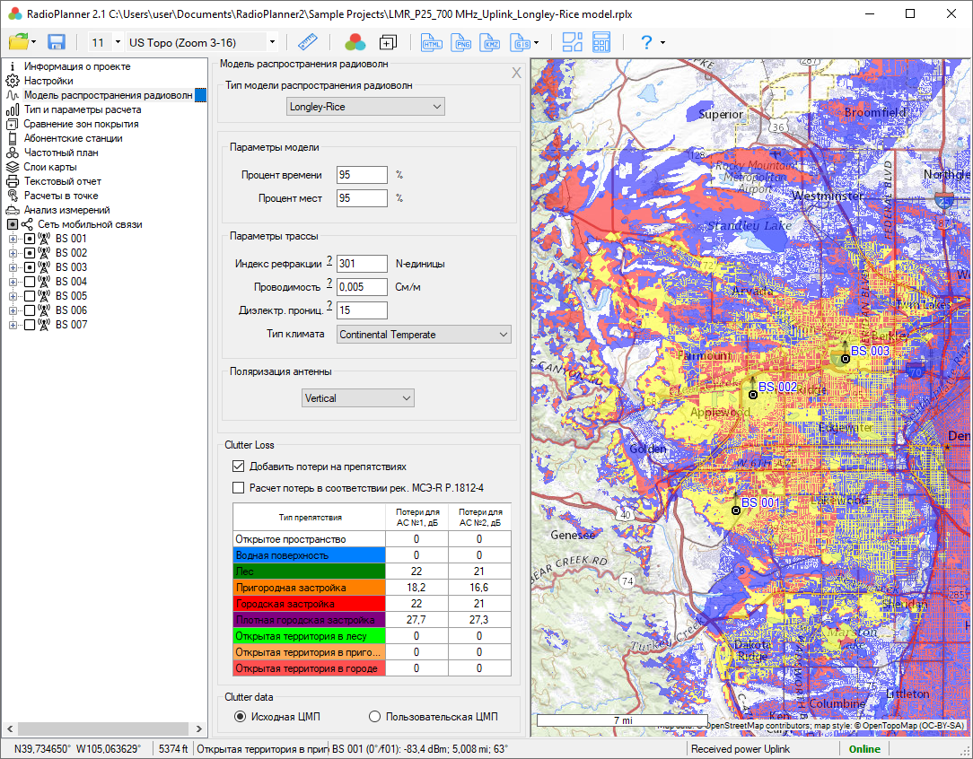Click the blue question mark help icon
This screenshot has height=759, width=973.
coord(645,42)
